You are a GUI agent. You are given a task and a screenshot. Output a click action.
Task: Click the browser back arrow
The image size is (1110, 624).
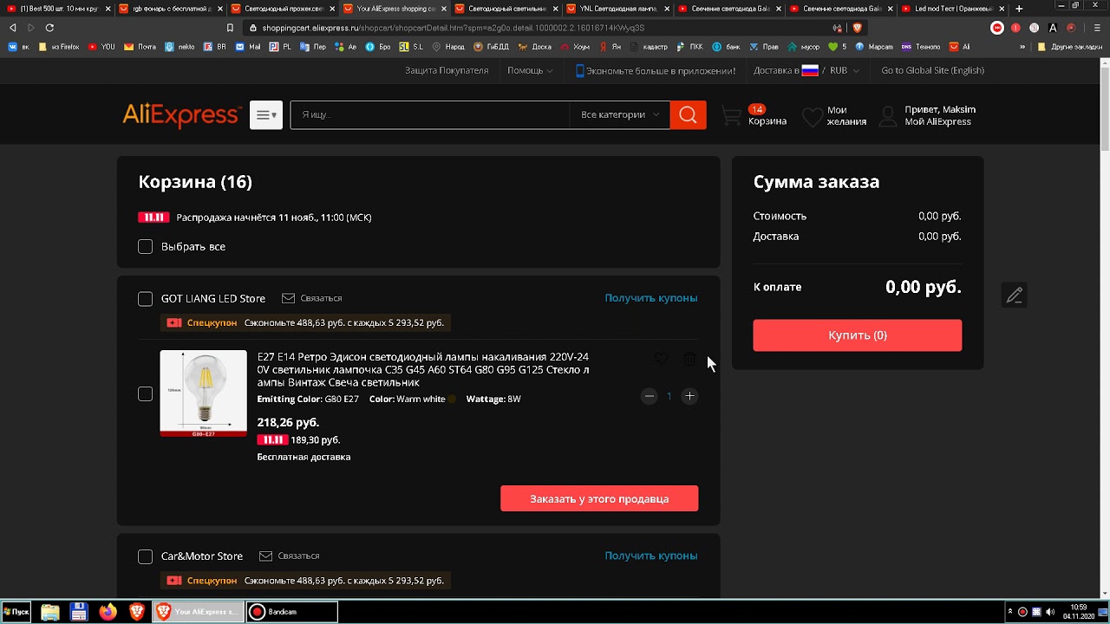[x=13, y=28]
